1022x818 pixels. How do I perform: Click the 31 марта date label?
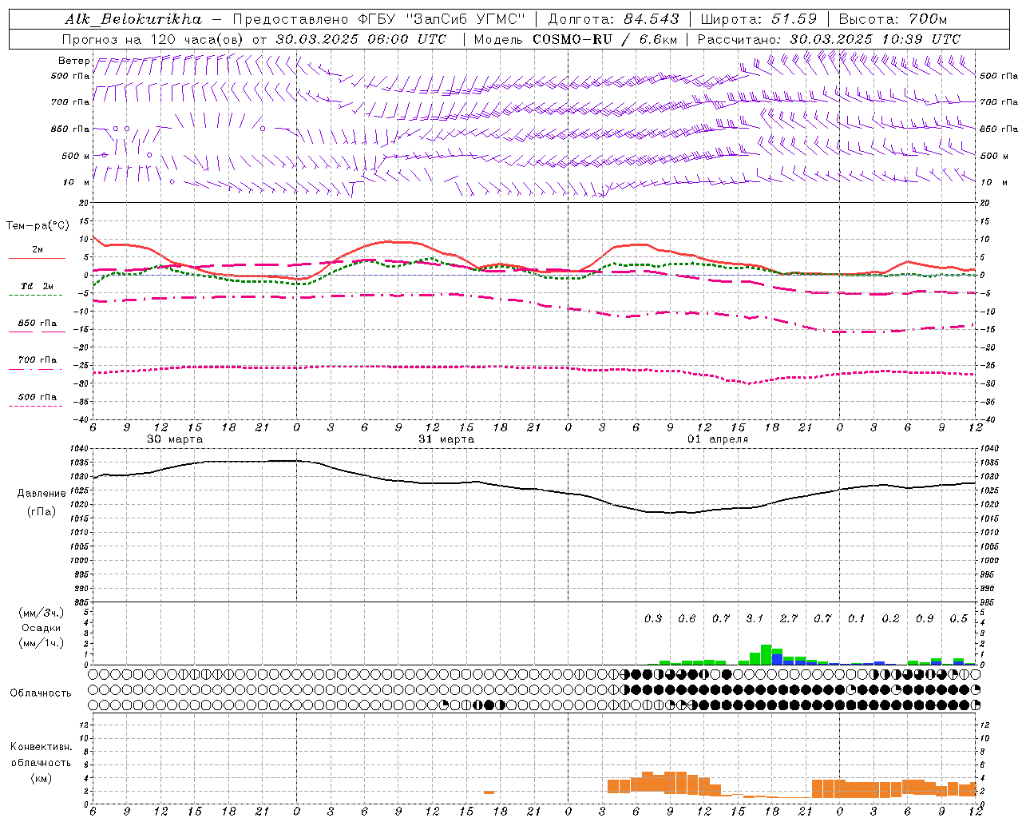[x=446, y=439]
